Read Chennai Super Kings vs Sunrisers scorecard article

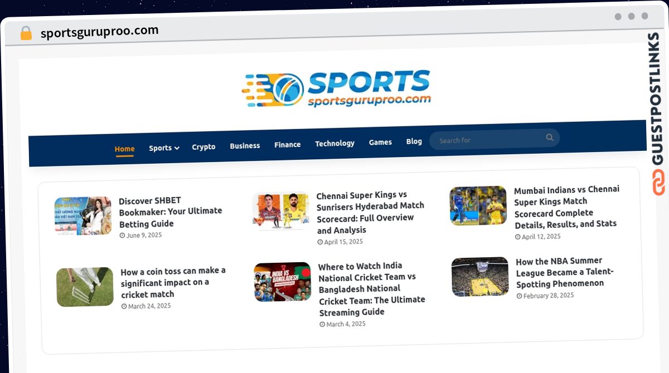point(370,212)
